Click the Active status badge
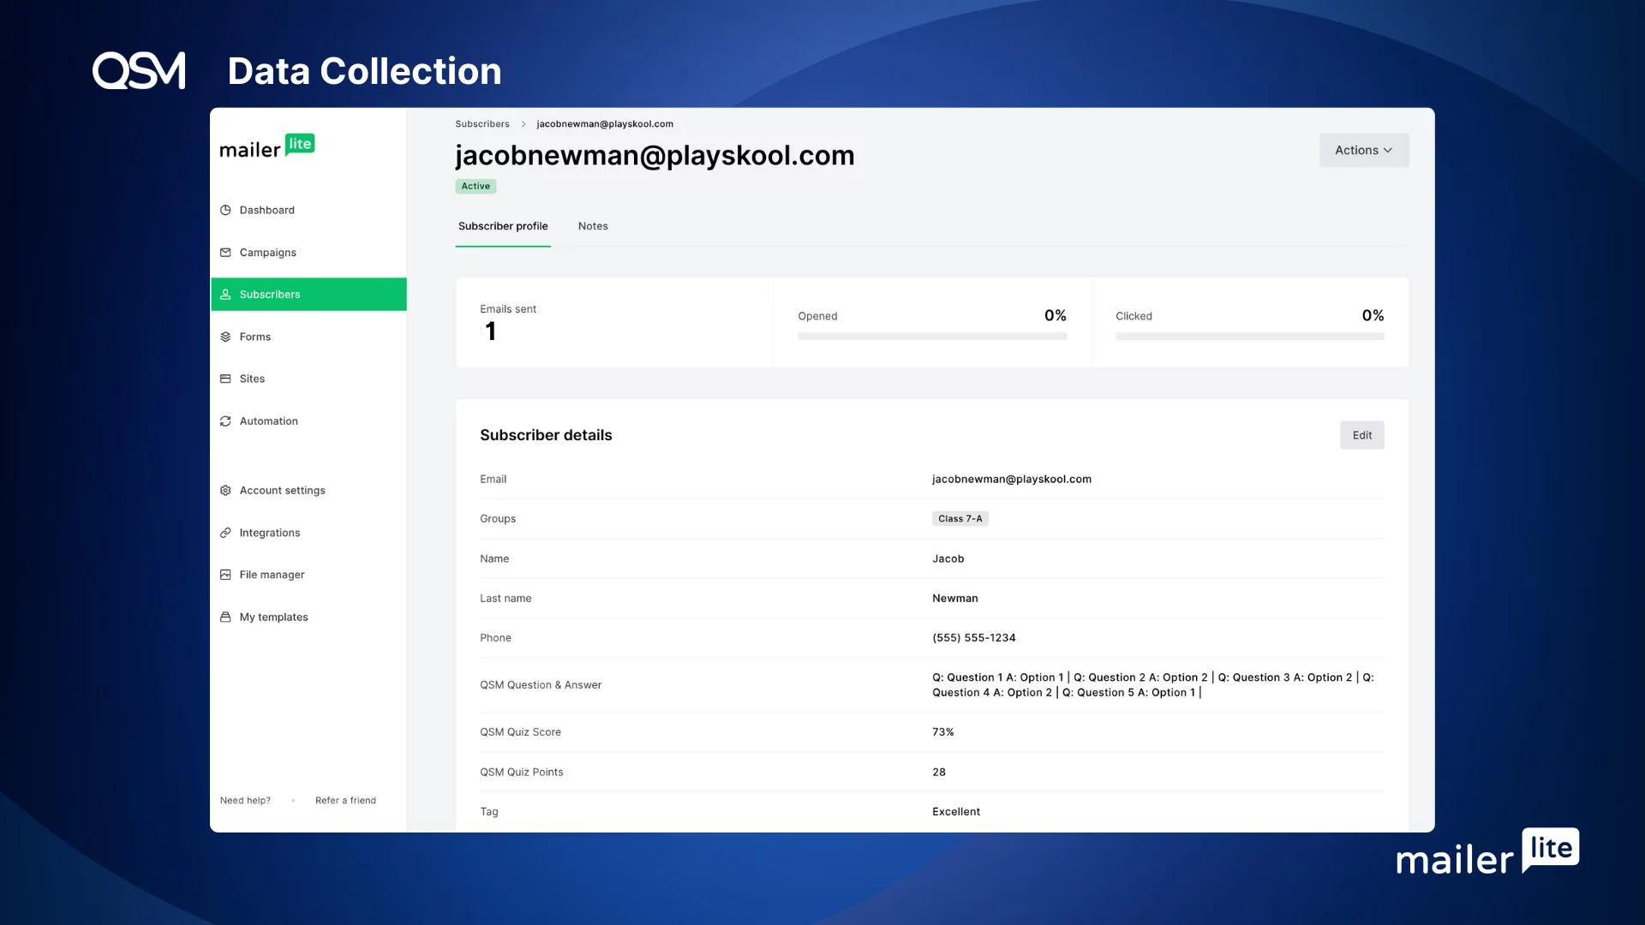The width and height of the screenshot is (1645, 925). point(476,187)
